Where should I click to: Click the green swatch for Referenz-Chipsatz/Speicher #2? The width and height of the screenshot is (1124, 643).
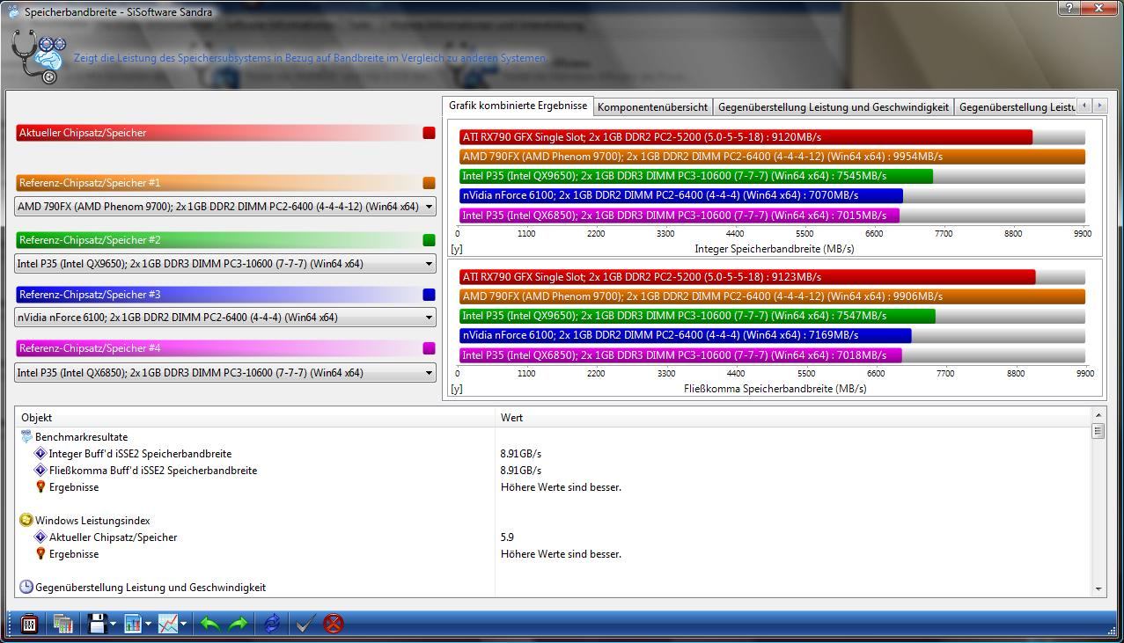(429, 240)
